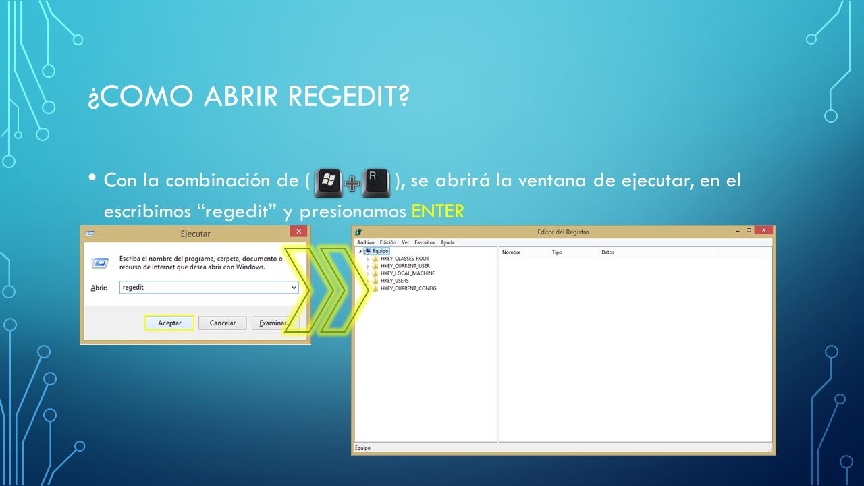Expand the HKEY_CURRENT_USER node arrow
The image size is (864, 486).
pos(369,266)
